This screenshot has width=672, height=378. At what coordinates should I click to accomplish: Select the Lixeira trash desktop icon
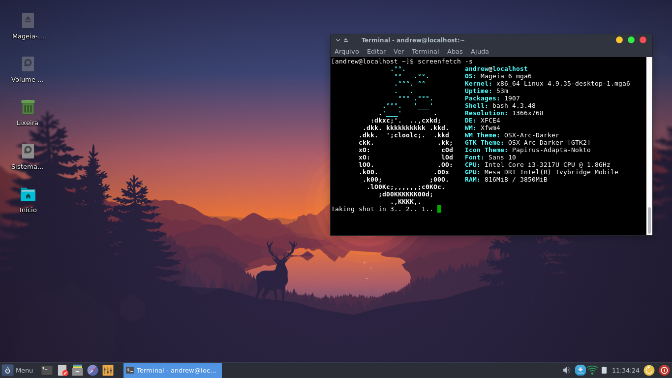point(28,112)
